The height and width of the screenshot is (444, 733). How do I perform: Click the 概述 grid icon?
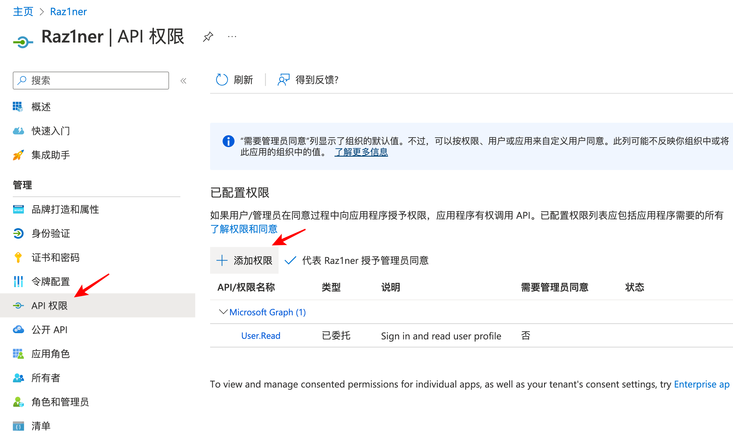coord(18,106)
